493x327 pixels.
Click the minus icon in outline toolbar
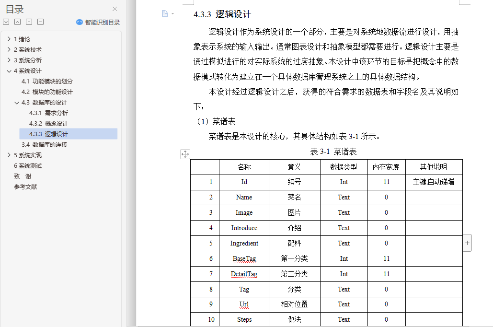41,22
